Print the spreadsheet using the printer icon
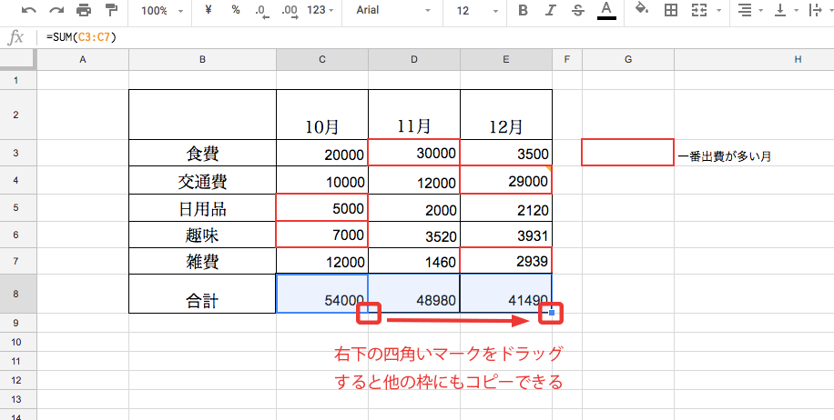The height and width of the screenshot is (420, 834). click(84, 11)
